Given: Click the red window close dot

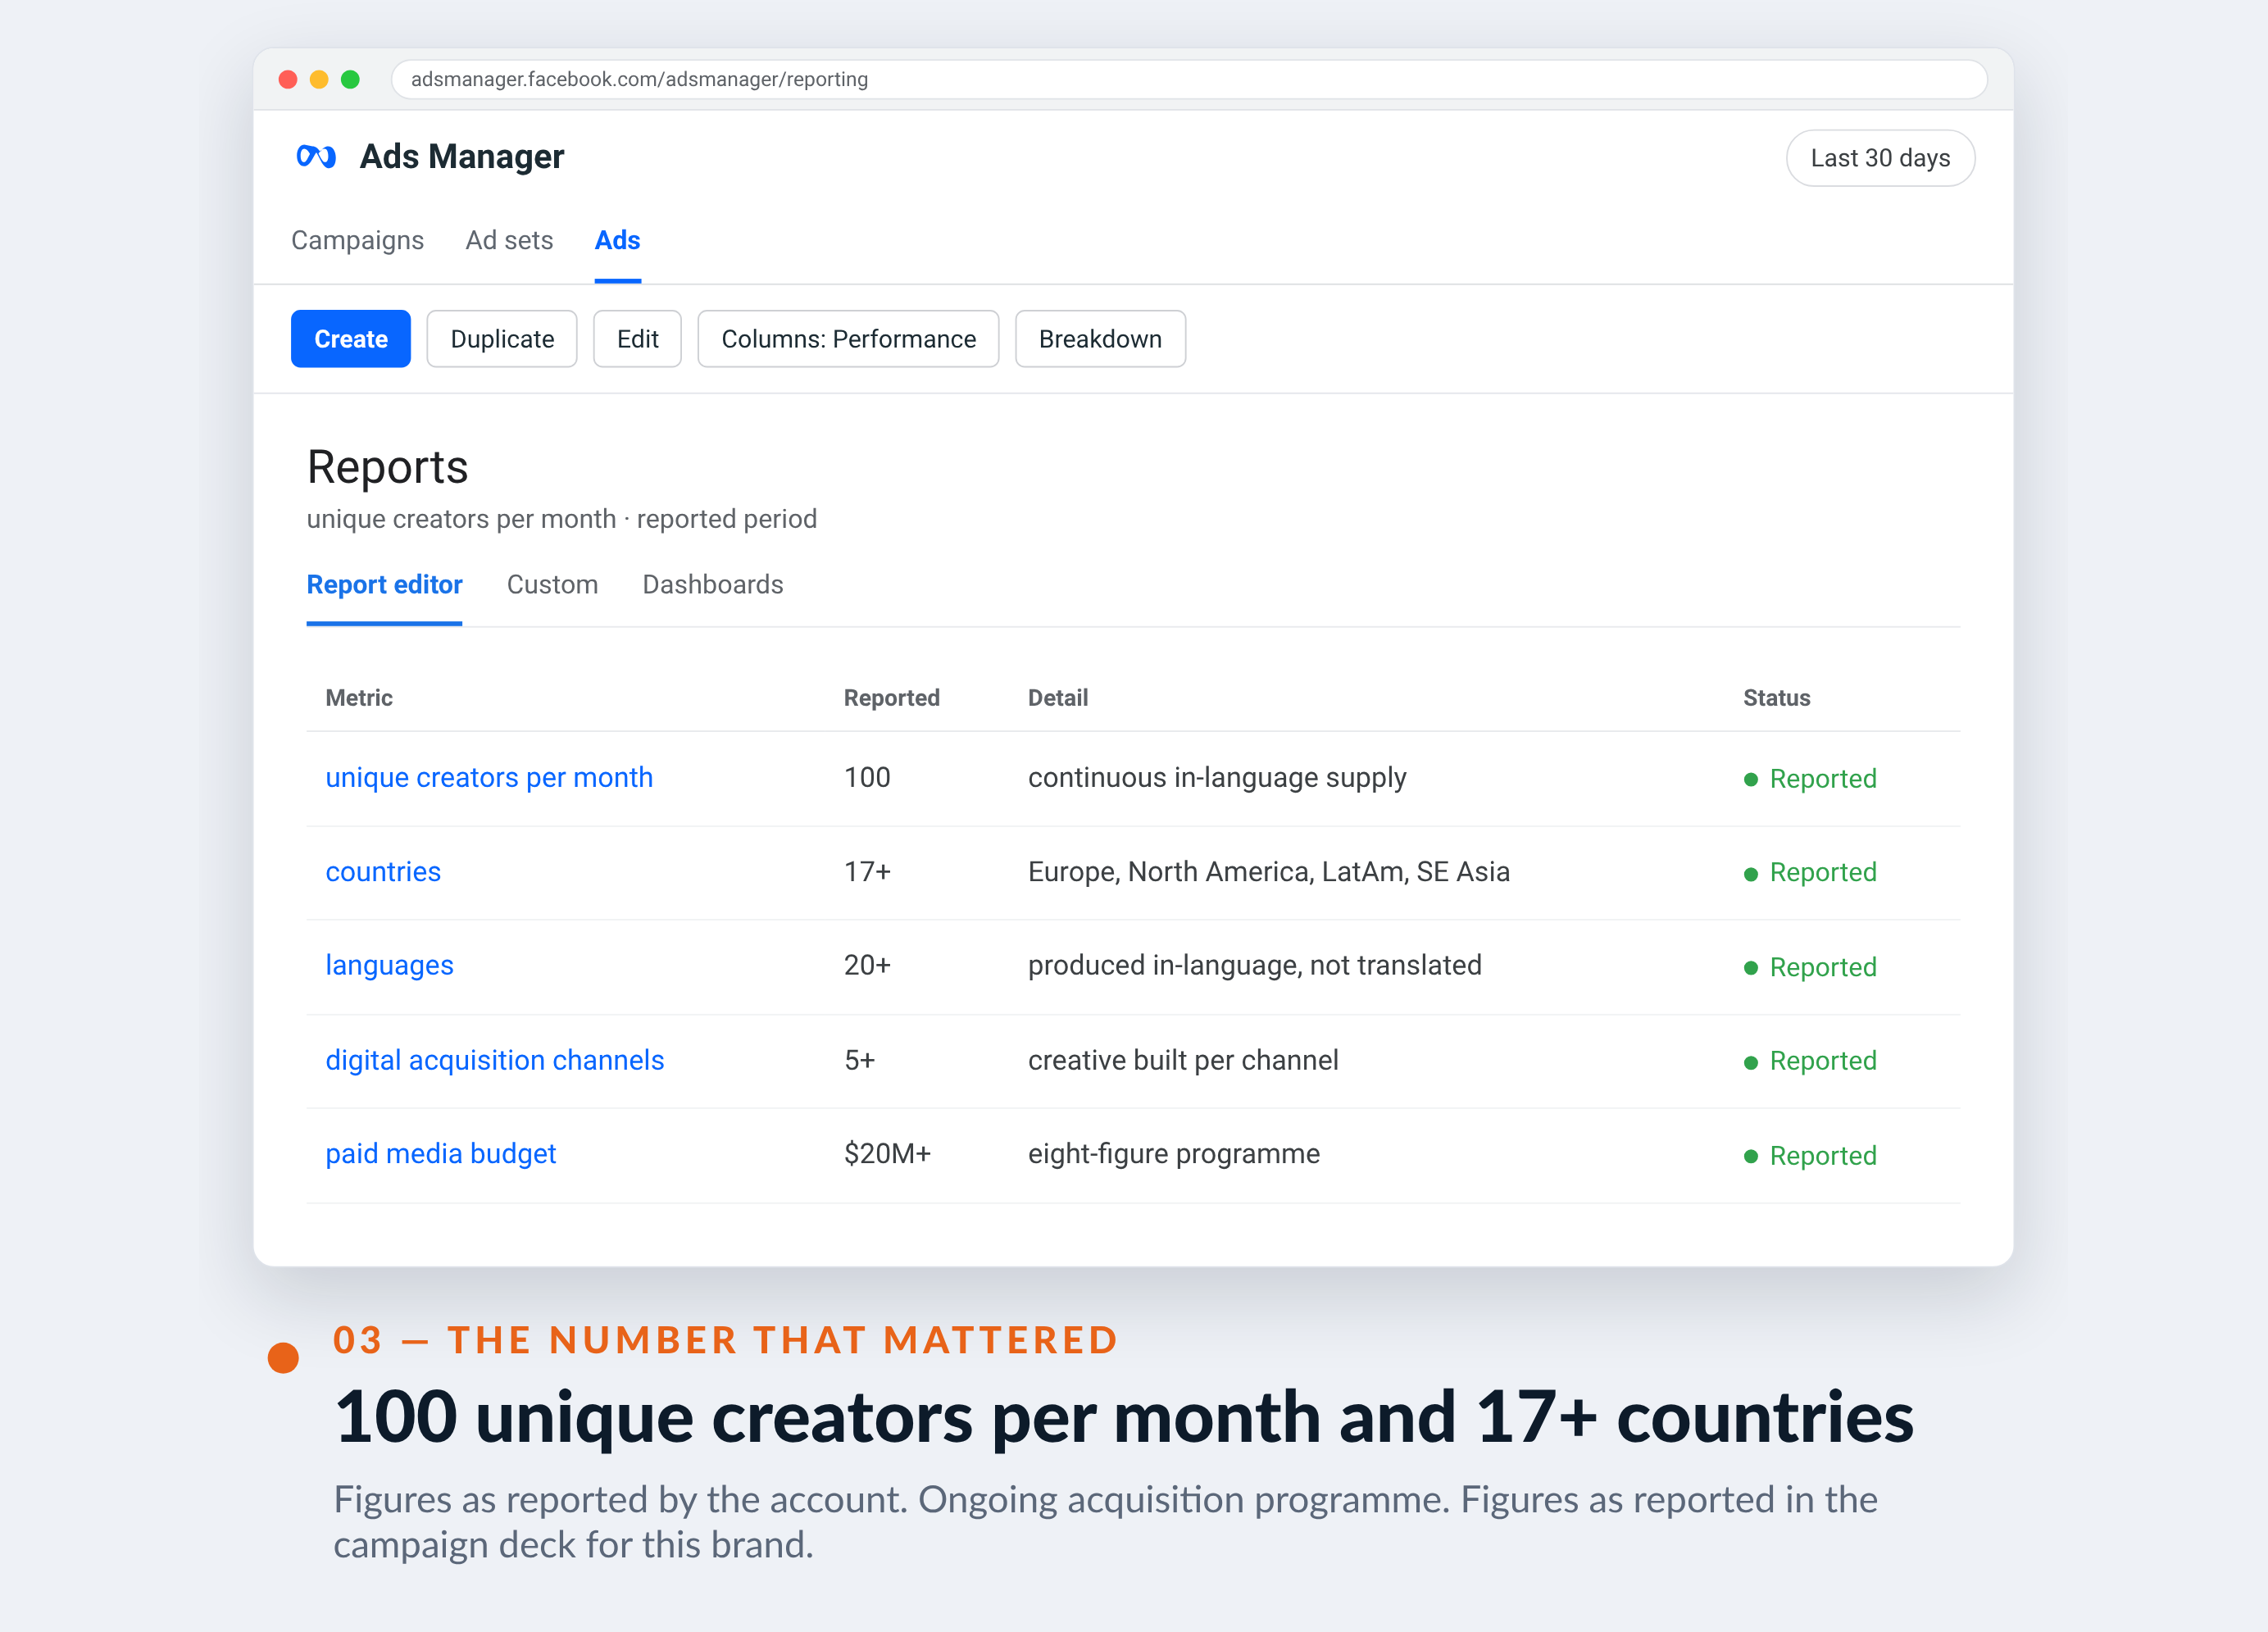Looking at the screenshot, I should click(x=288, y=79).
